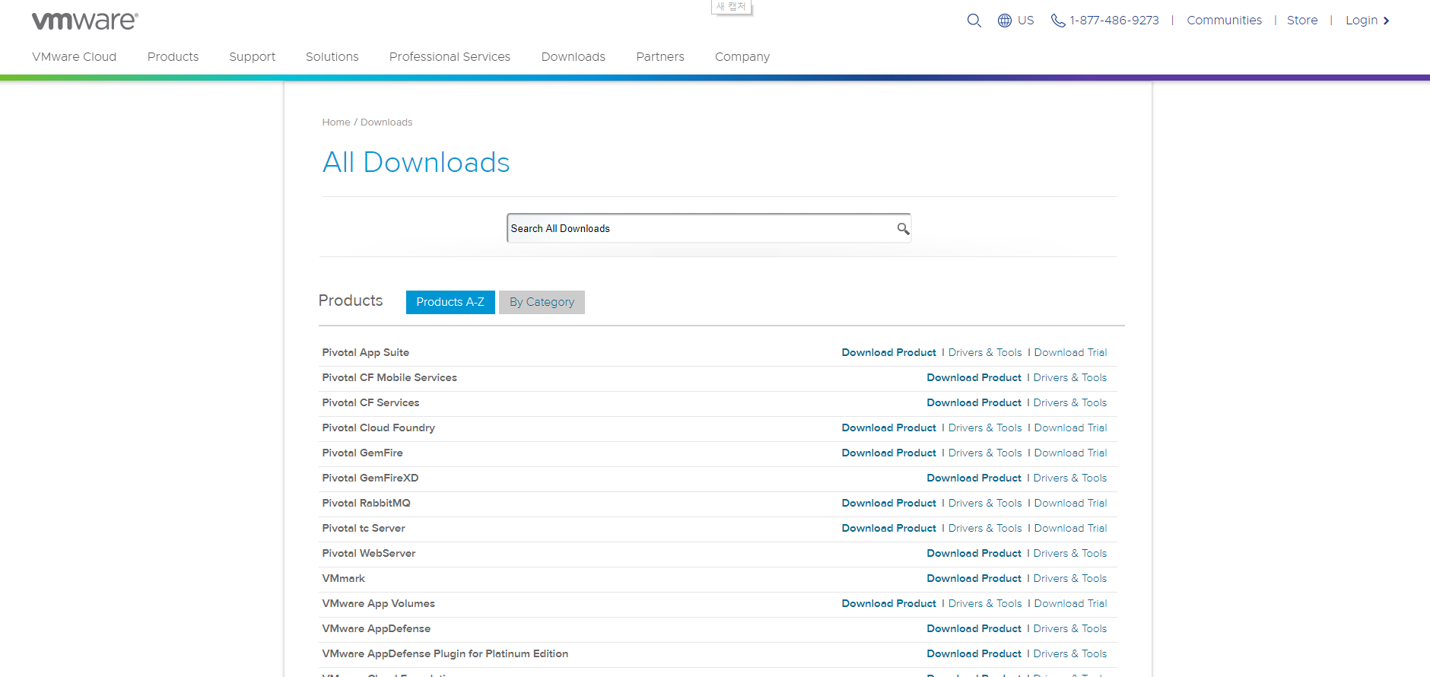This screenshot has height=677, width=1430.
Task: Open the Downloads menu
Action: tap(574, 56)
